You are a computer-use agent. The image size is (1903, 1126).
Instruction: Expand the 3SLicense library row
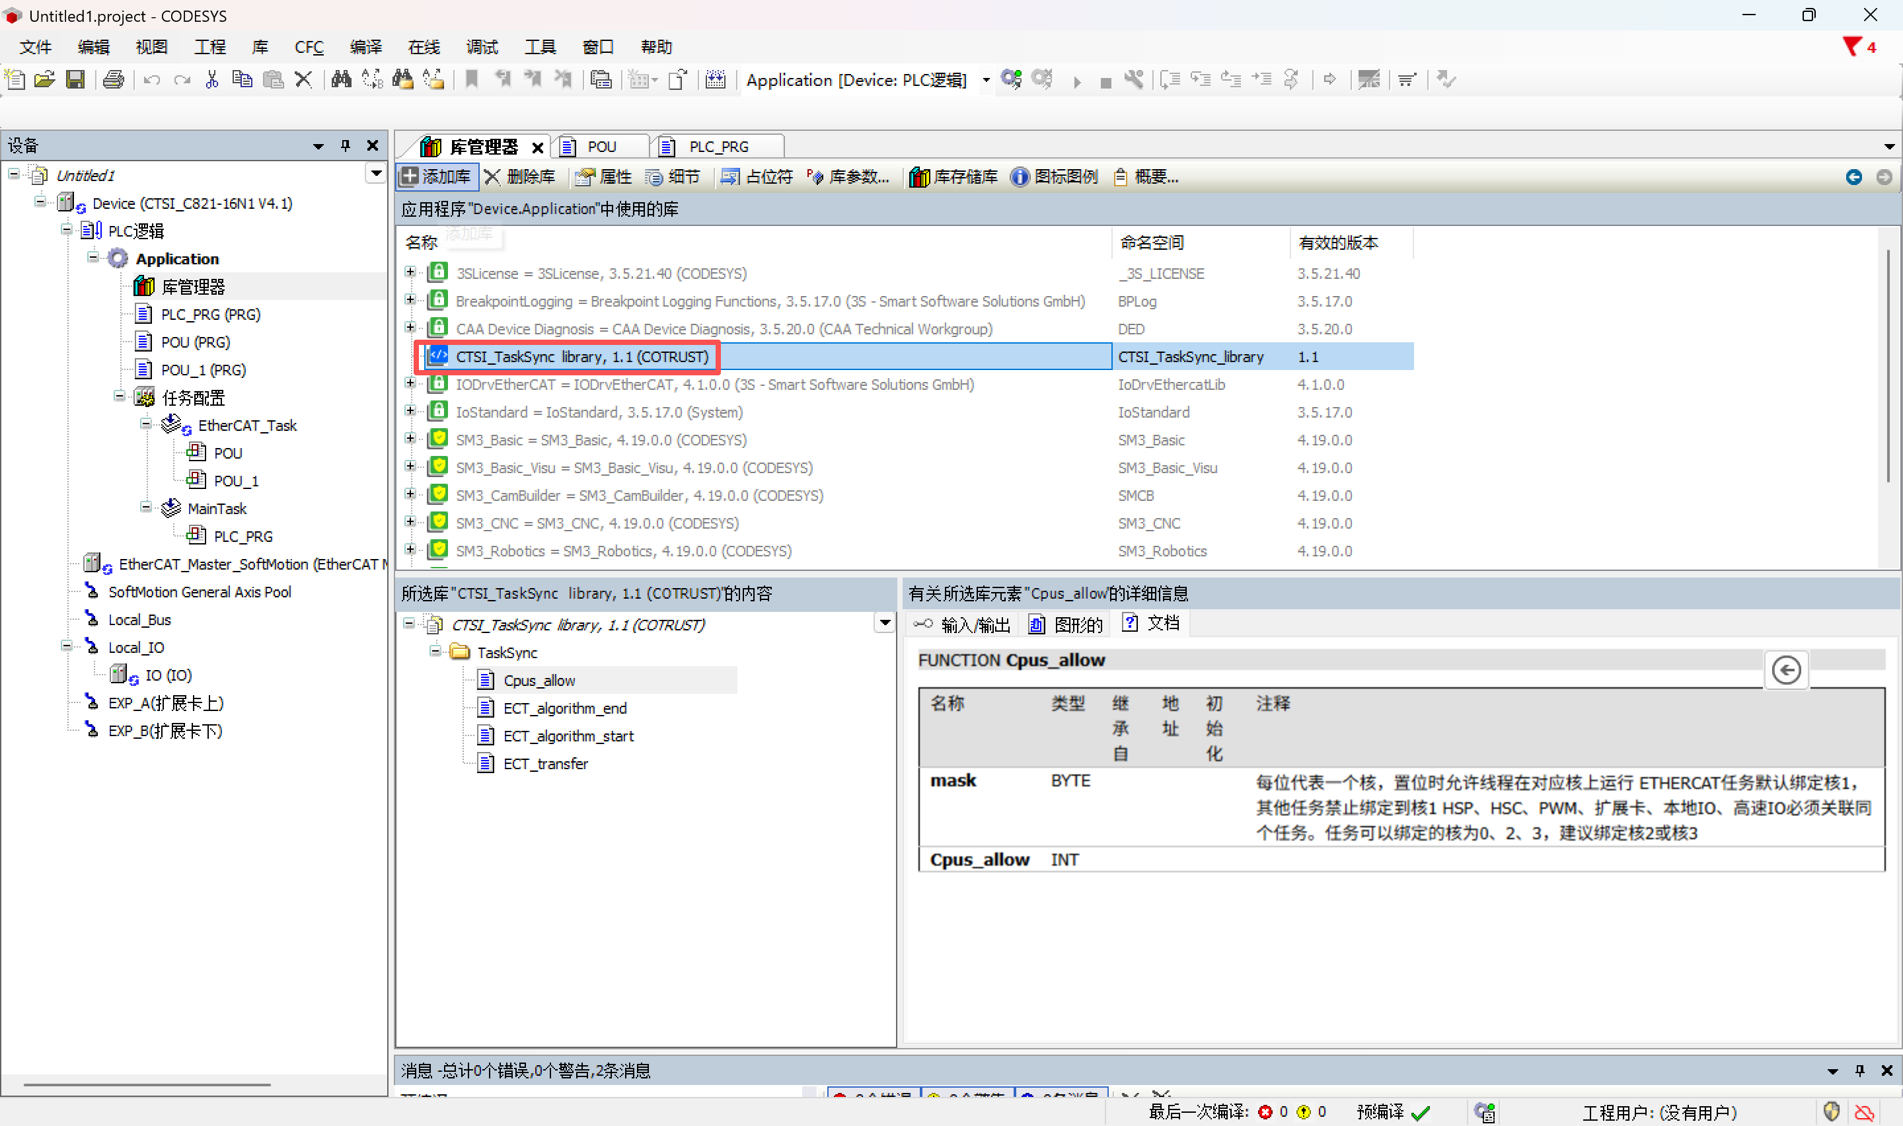tap(410, 272)
